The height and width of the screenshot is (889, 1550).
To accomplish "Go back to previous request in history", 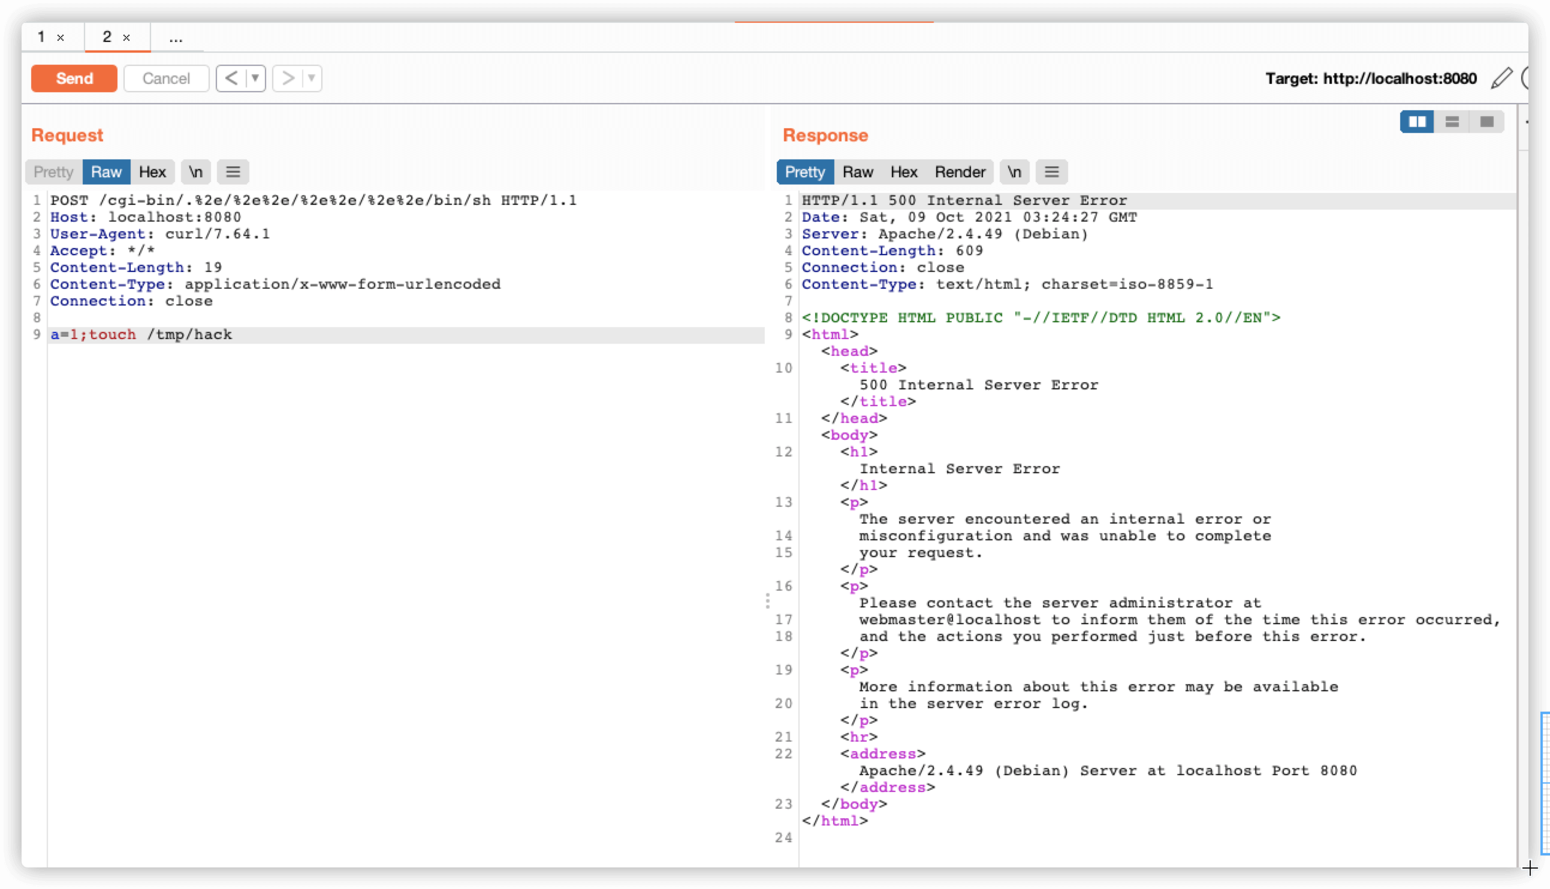I will click(231, 78).
